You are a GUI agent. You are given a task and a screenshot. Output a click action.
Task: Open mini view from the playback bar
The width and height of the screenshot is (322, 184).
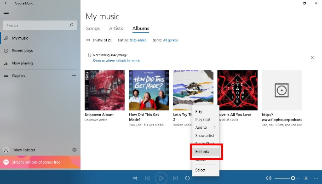[305, 178]
